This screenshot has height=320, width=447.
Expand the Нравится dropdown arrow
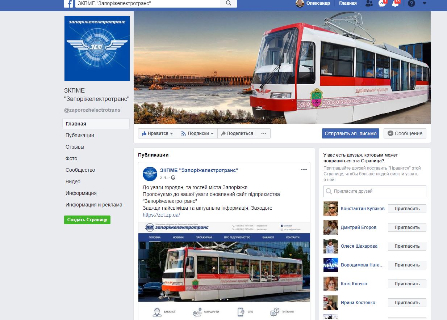tap(172, 133)
